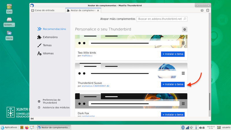
Task: Click the Two little birds theme name
Action: click(87, 53)
